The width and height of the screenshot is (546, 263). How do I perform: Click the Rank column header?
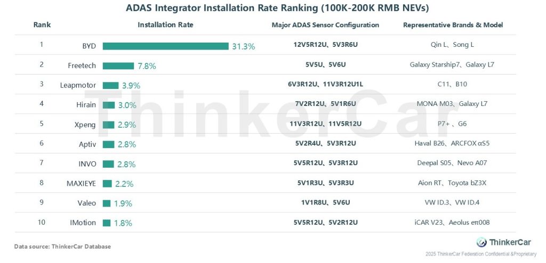42,25
